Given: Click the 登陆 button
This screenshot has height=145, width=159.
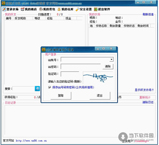Looking at the screenshot, I should tap(61, 96).
